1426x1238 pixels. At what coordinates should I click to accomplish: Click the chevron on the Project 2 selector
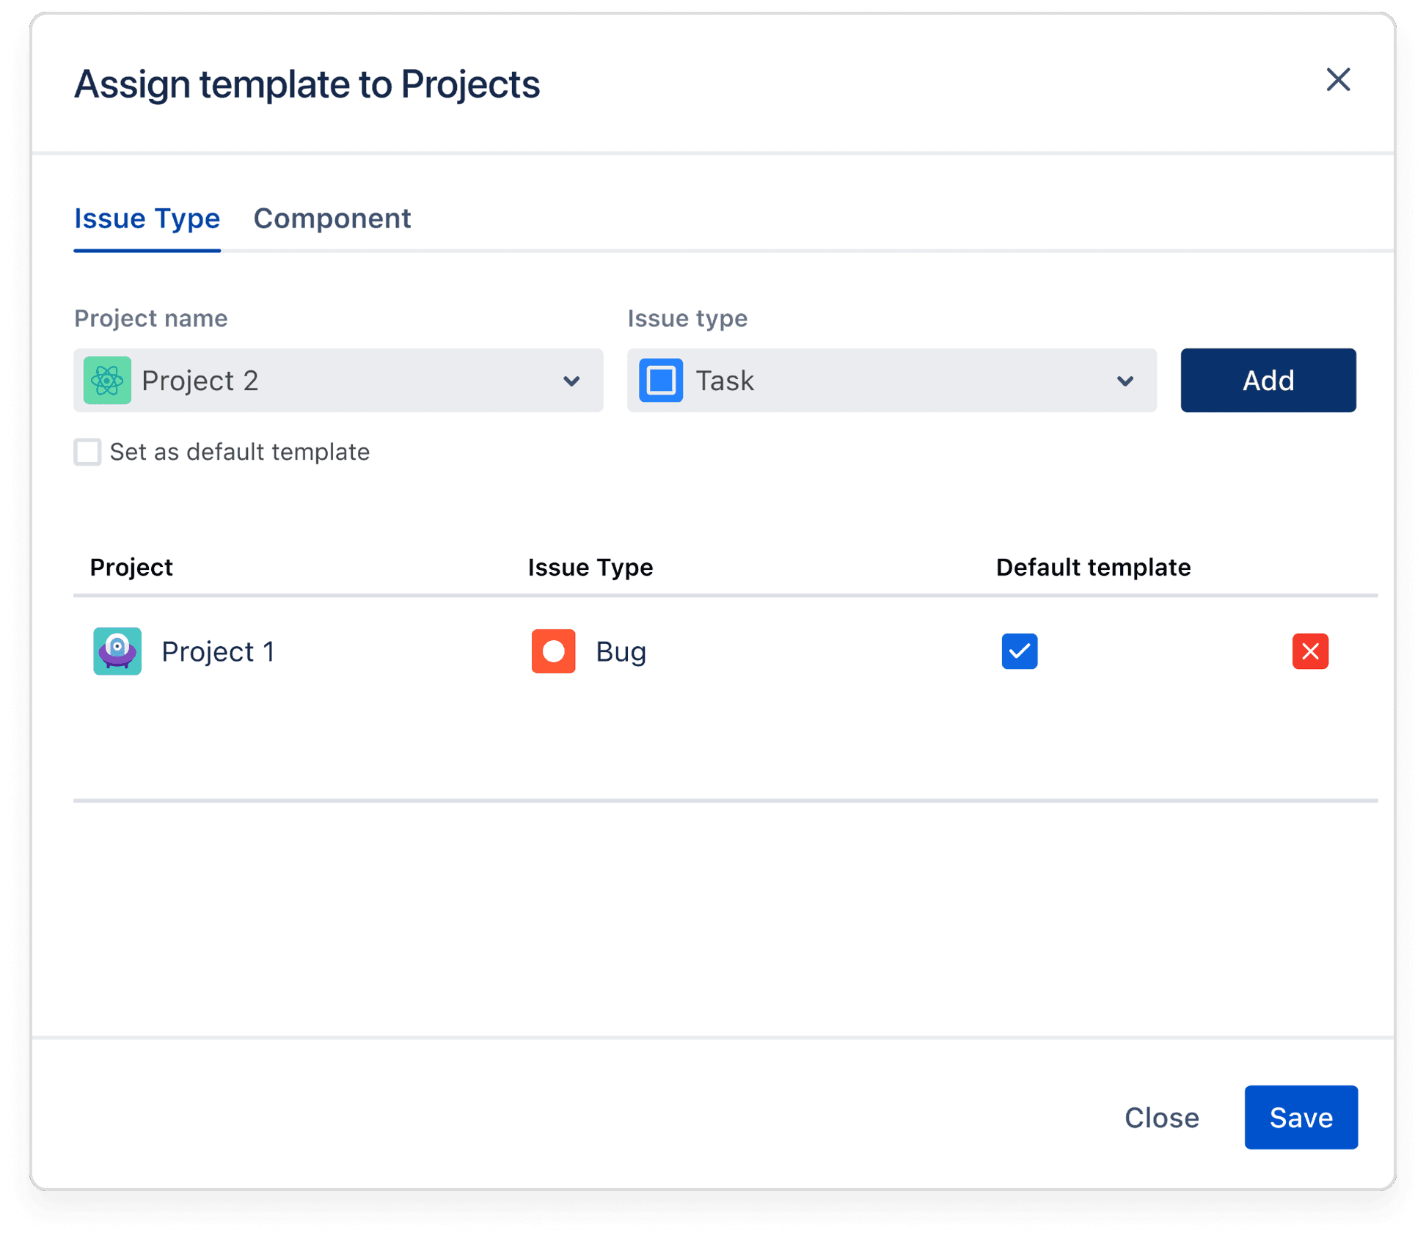[x=571, y=381]
